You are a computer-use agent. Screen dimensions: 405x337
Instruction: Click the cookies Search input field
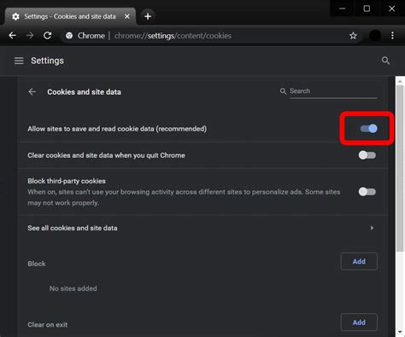[x=333, y=91]
